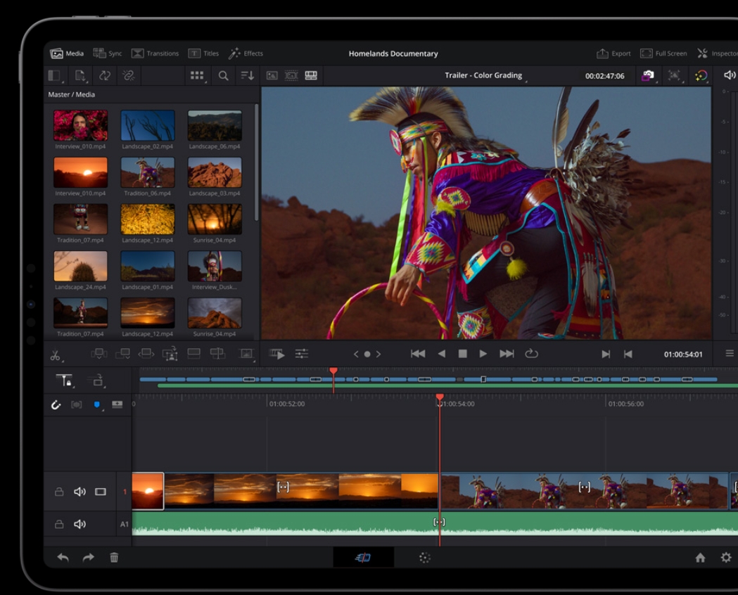Click the unlink clips chain icon

[x=129, y=76]
